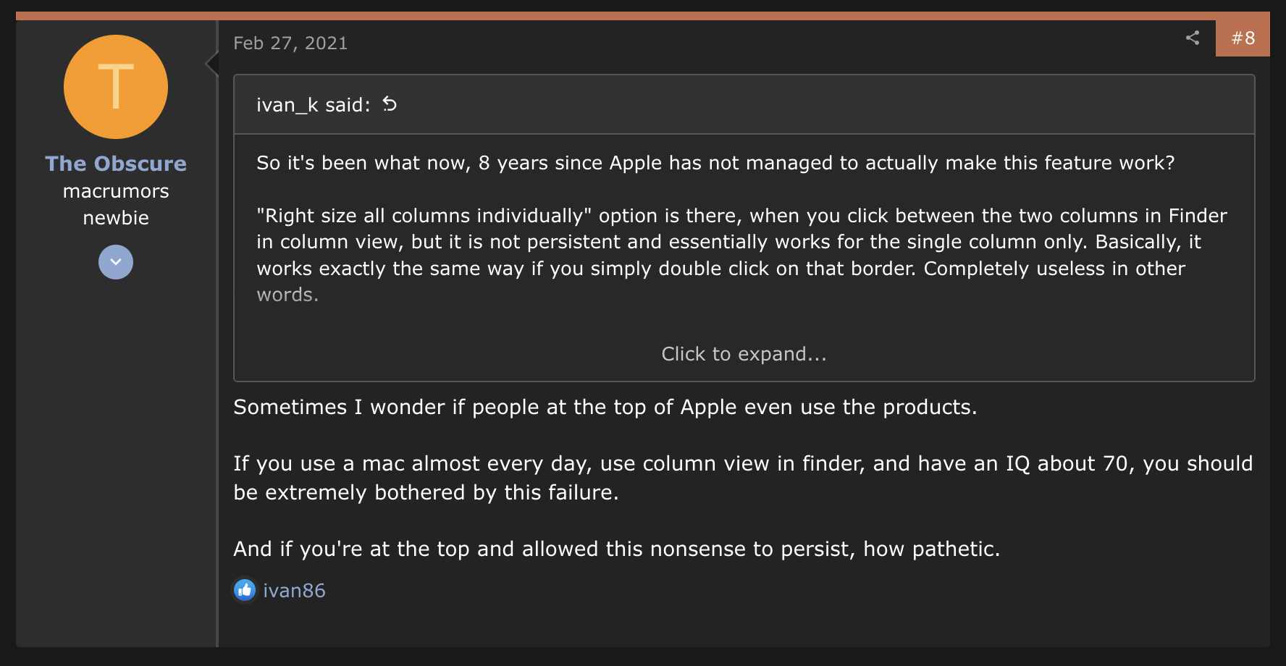This screenshot has height=666, width=1286.
Task: Click the faded quoted word "words."
Action: 287,295
